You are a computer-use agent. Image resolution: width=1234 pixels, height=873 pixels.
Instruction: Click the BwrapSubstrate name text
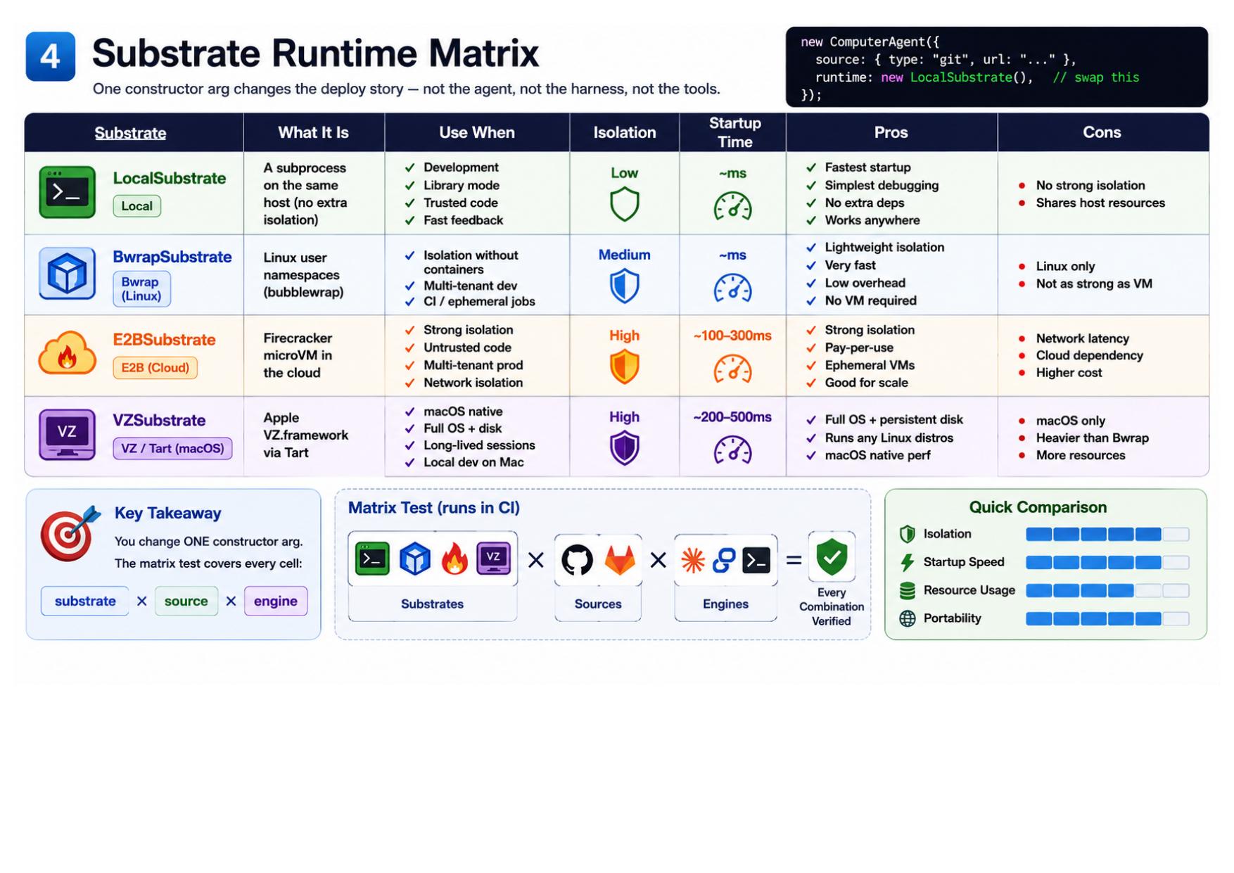coord(172,257)
